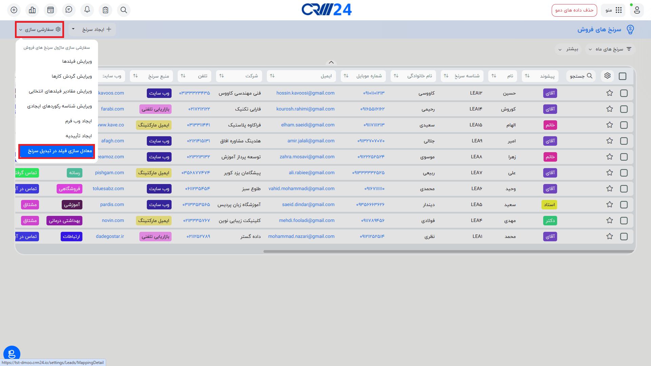The width and height of the screenshot is (651, 366).
Task: Choose ایجاد وب فرم from customization menu
Action: coord(78,121)
